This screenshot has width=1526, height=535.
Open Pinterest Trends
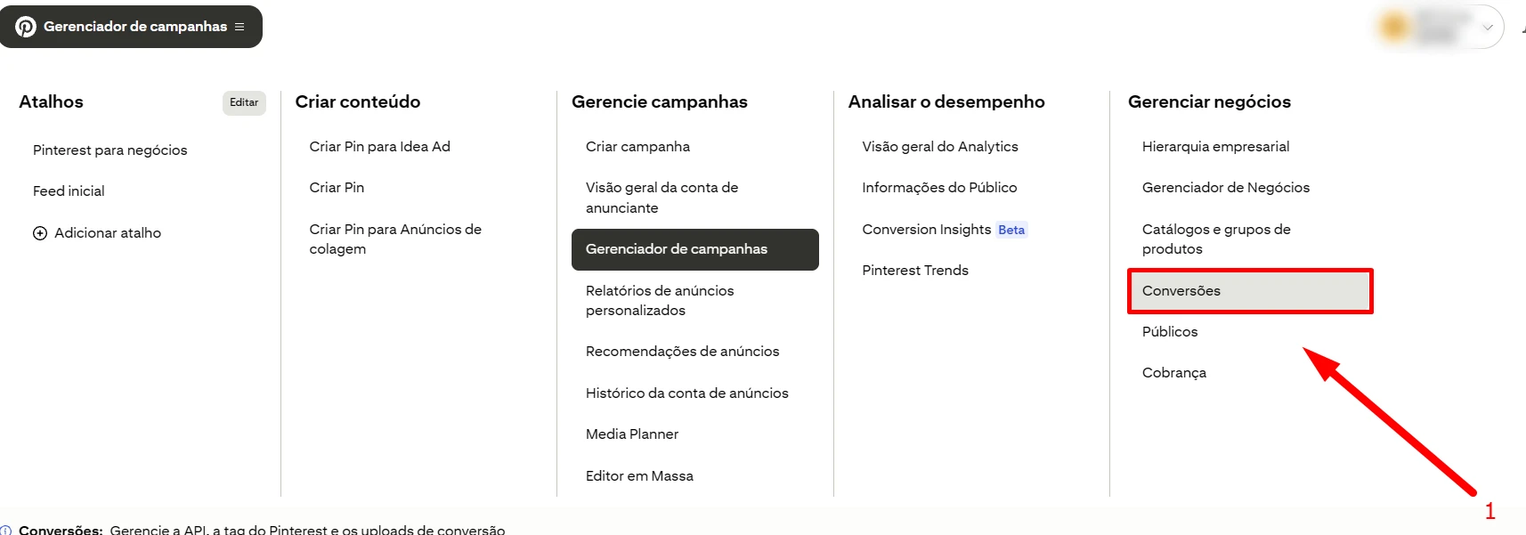[x=915, y=271]
